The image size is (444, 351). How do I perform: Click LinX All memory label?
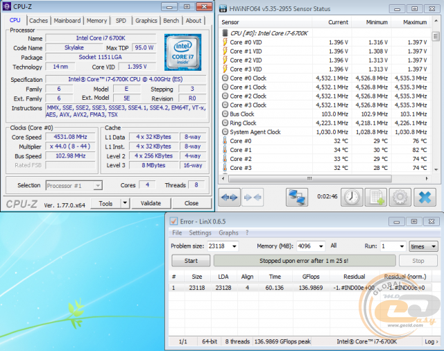[x=334, y=246]
